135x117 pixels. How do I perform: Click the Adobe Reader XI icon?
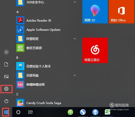click(x=20, y=20)
